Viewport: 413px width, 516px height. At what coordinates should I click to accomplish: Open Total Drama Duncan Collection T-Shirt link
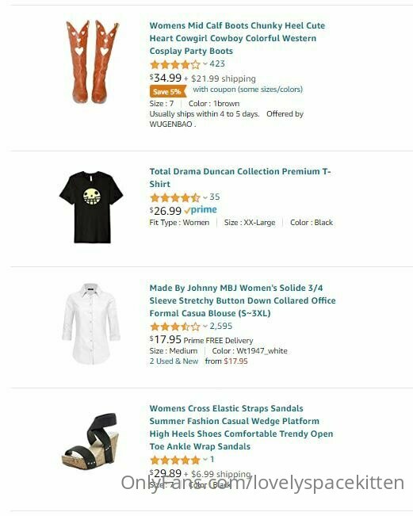(240, 178)
